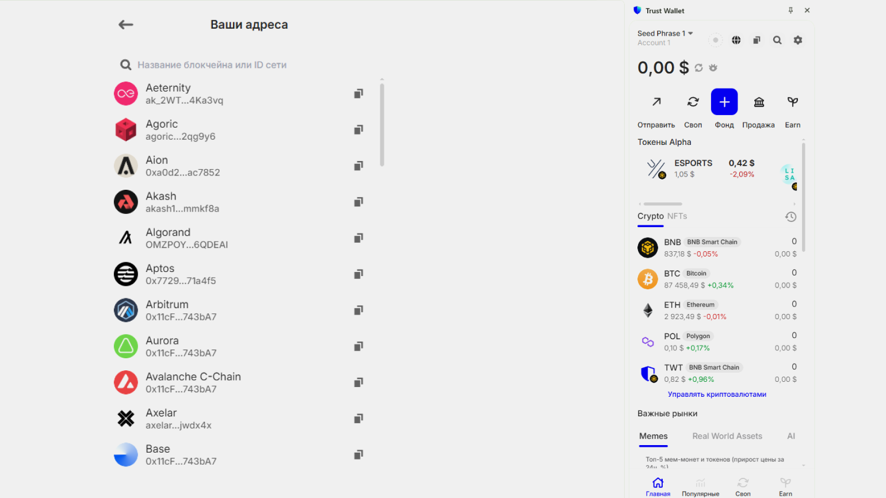Click the Управлять криптовалютами link
This screenshot has width=886, height=498.
pos(717,394)
